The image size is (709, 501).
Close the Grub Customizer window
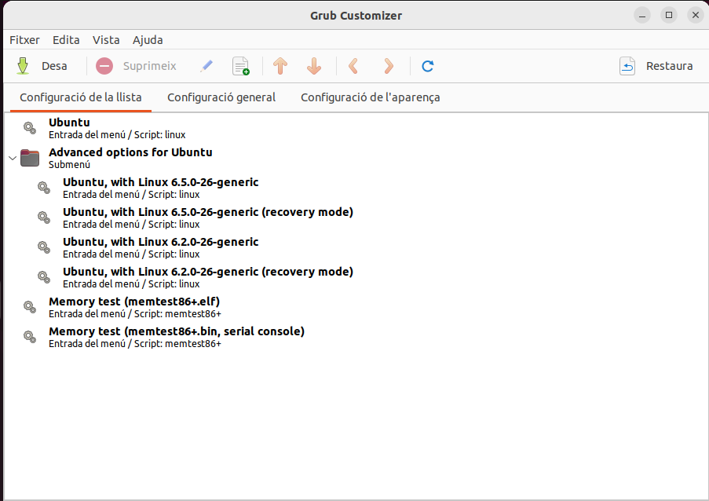tap(696, 16)
